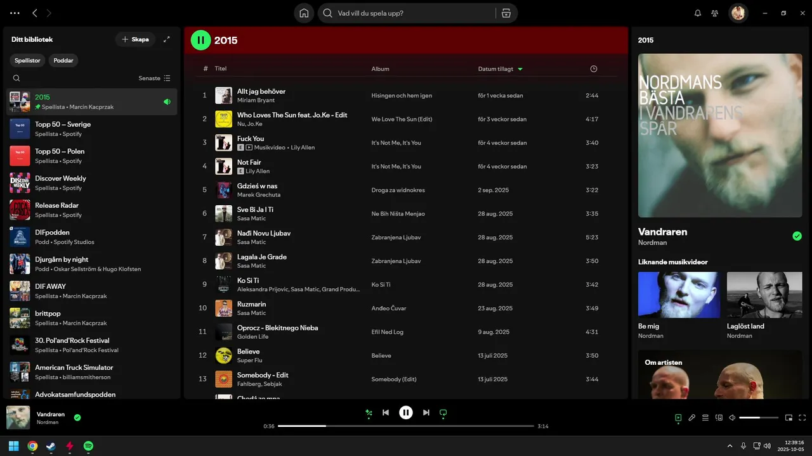The height and width of the screenshot is (456, 812).
Task: Click the Skapa button
Action: tap(135, 39)
